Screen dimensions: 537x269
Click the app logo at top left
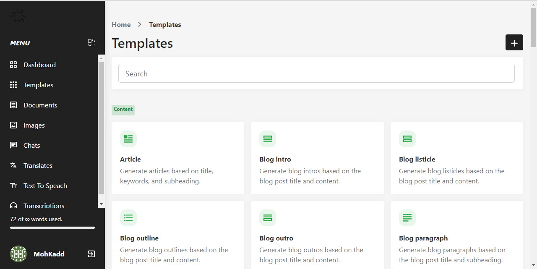pos(18,16)
